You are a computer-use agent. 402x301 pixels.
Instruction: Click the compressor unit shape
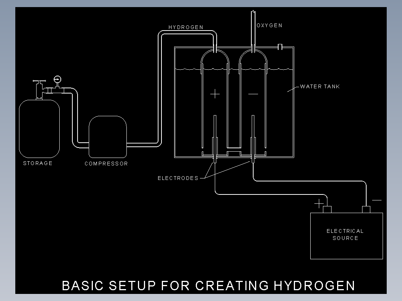pos(108,137)
